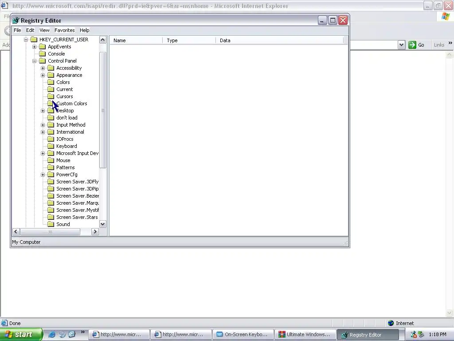
Task: Click the Patterns folder icon
Action: point(51,167)
